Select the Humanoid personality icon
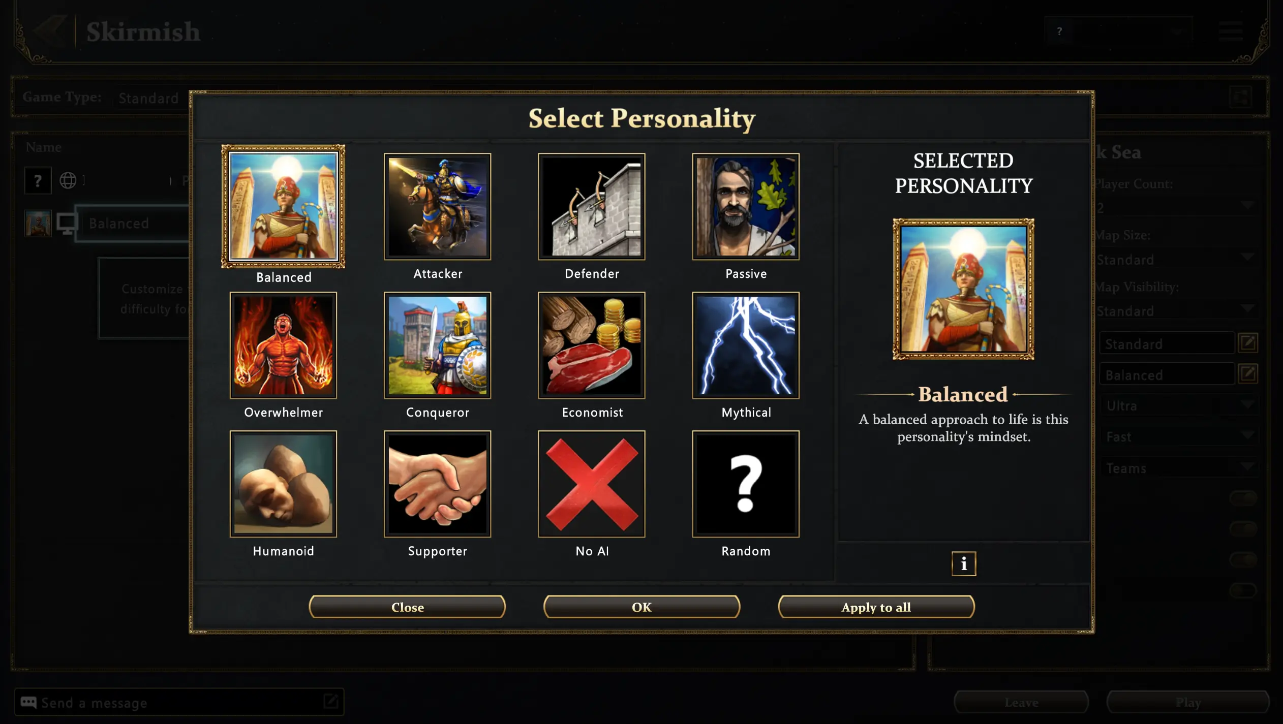The width and height of the screenshot is (1283, 724). (283, 484)
